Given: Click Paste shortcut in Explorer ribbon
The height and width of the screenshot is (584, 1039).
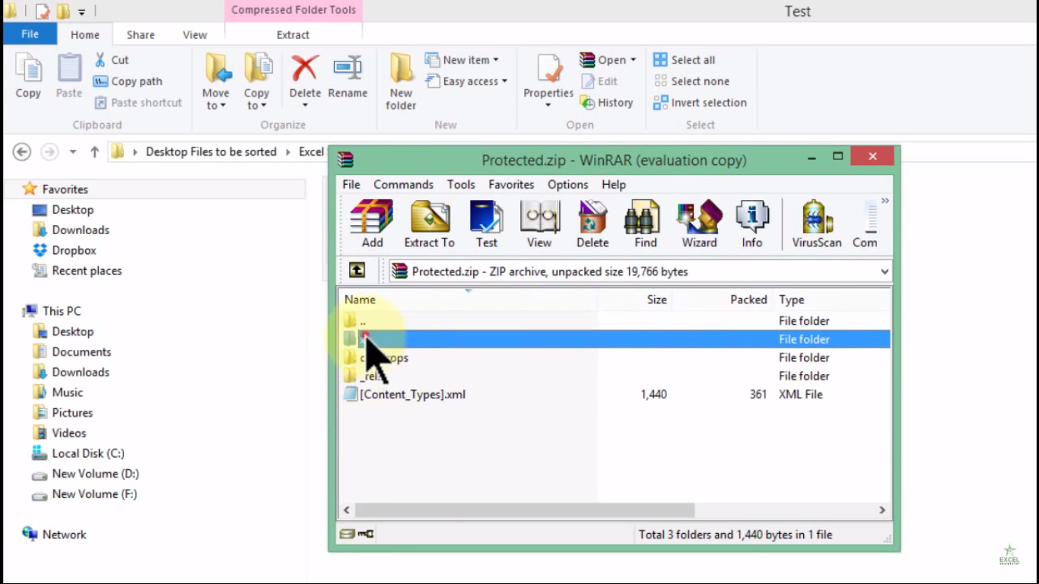Looking at the screenshot, I should point(138,103).
